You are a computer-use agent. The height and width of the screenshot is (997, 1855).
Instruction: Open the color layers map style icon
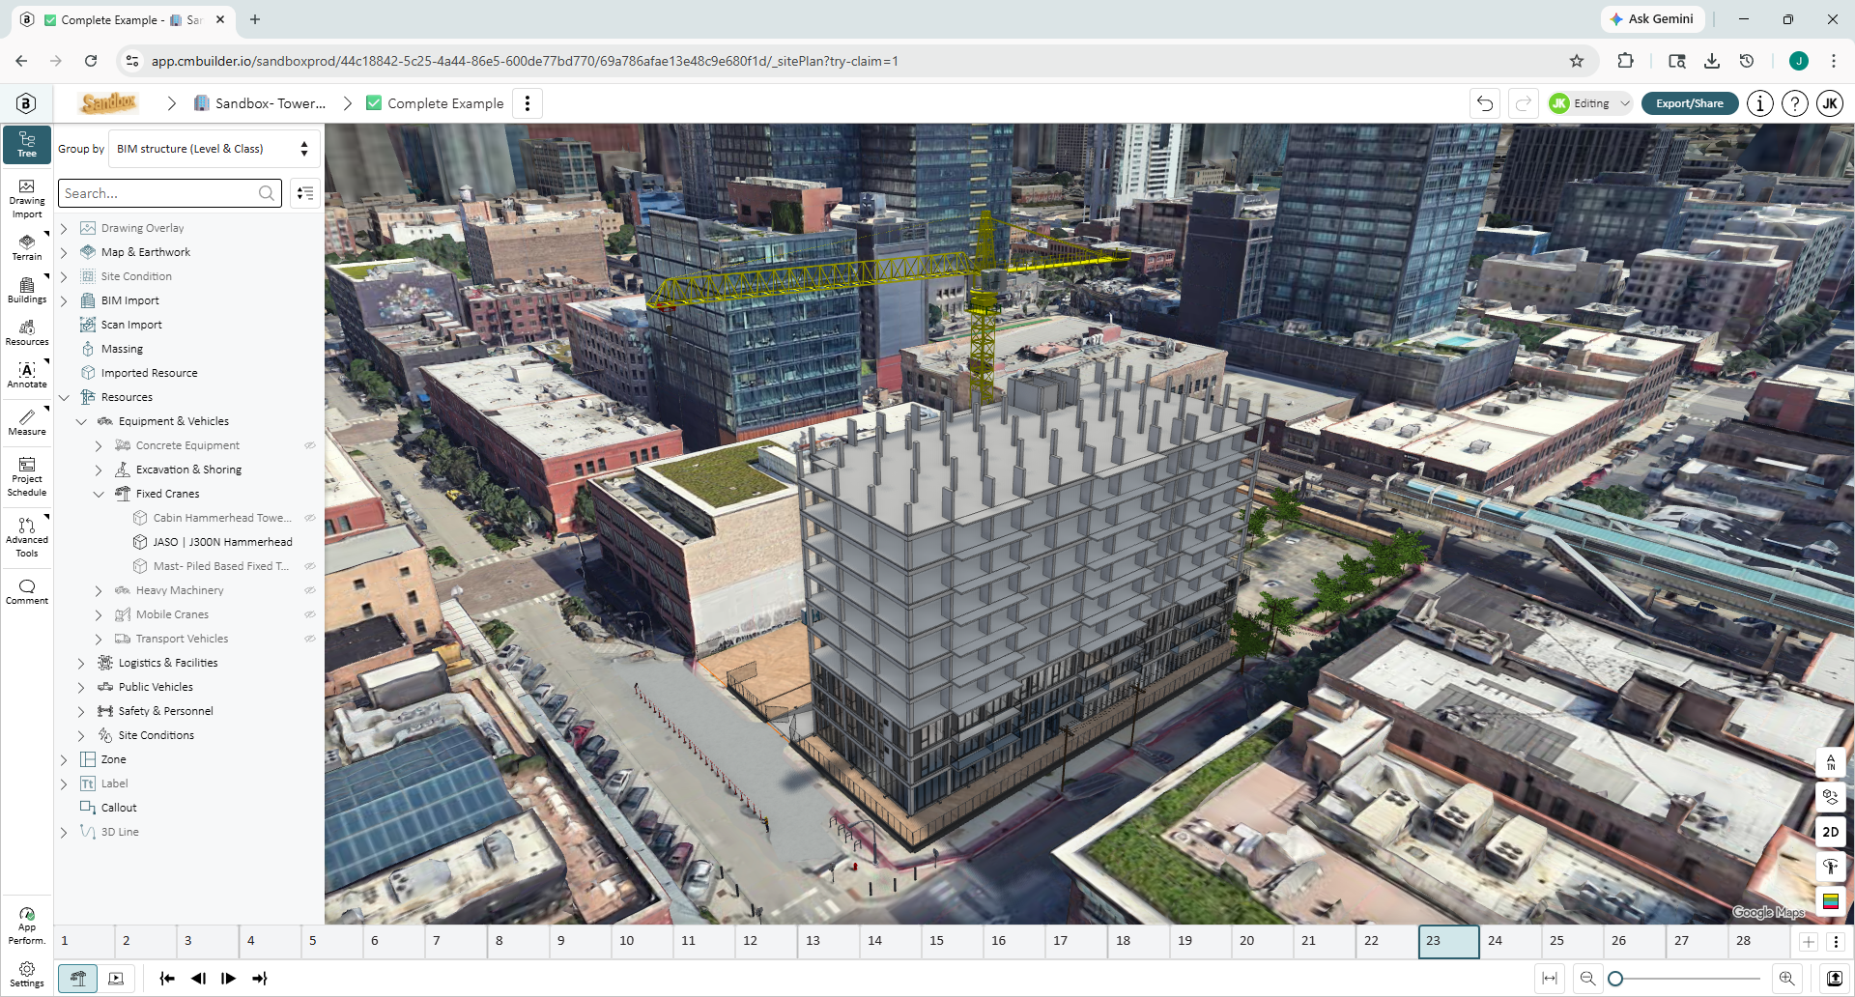1831,901
